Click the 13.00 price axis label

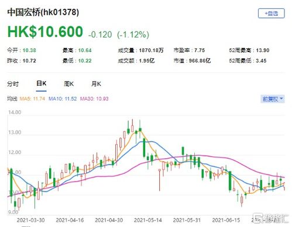(15, 132)
